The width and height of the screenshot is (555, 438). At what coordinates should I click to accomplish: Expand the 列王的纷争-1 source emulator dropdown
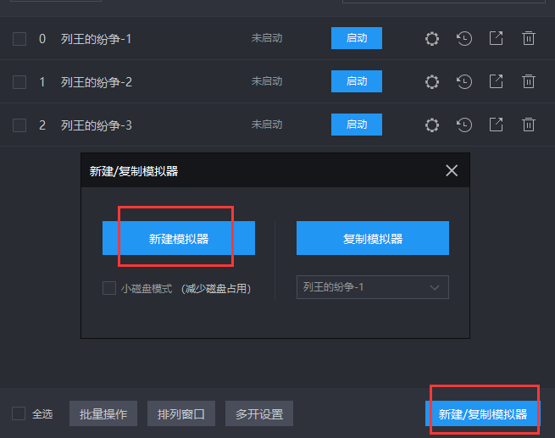click(x=373, y=287)
